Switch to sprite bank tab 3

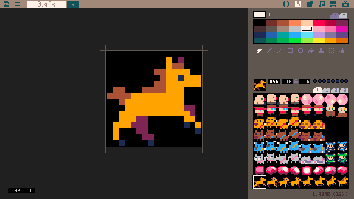344,90
